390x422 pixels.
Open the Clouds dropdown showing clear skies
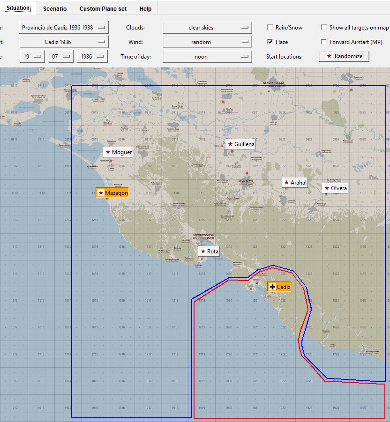coord(207,28)
